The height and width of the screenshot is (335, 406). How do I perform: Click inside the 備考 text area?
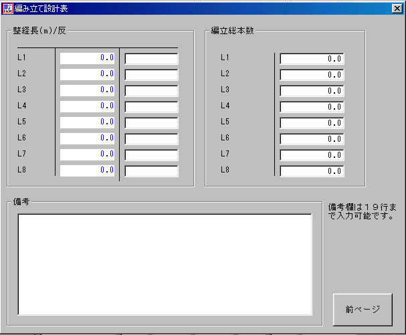[165, 263]
